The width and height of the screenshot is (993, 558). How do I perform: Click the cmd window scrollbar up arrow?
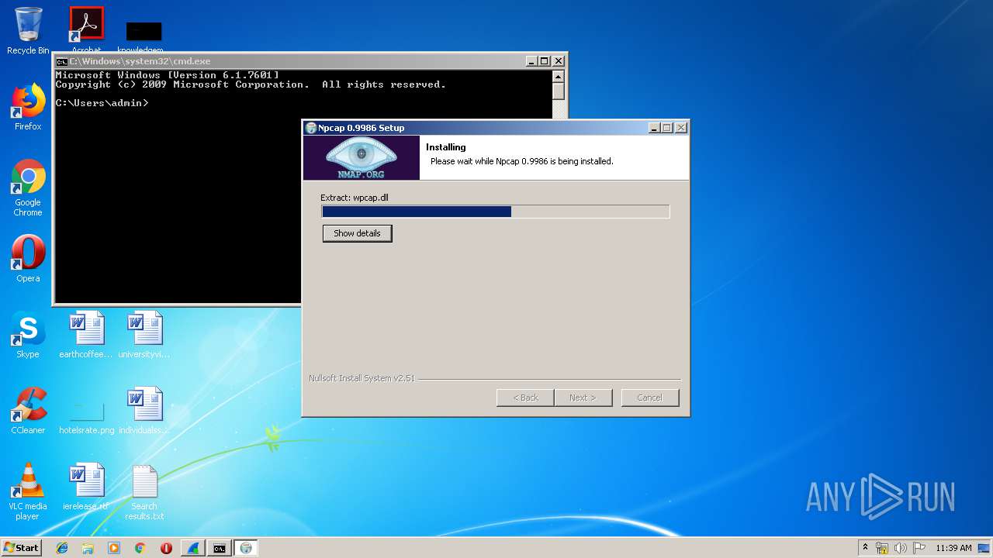(x=559, y=76)
